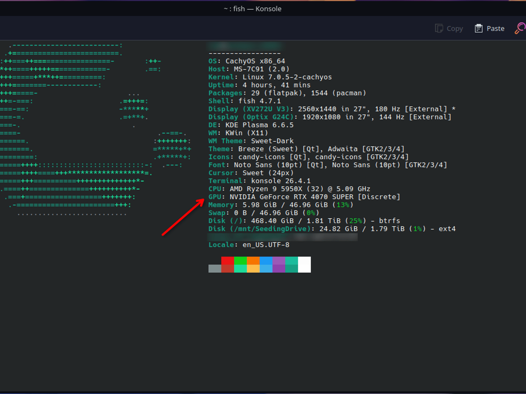Click the 'WM: KWin (X11)' line
Screen dimensions: 526x394
[x=238, y=133]
